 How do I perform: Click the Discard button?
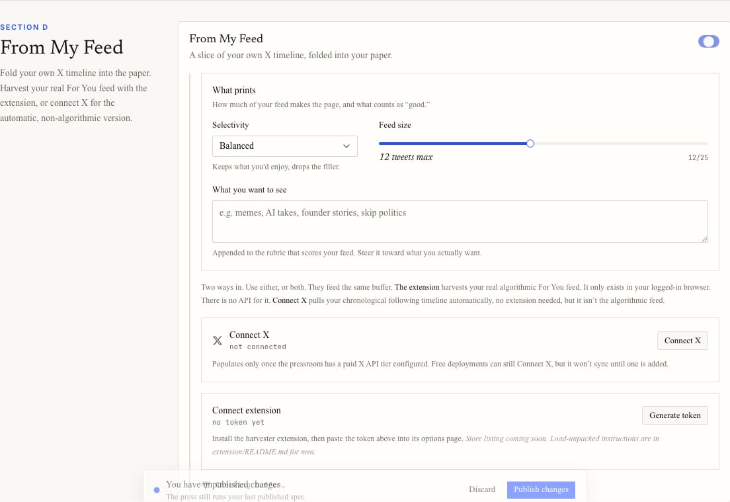(x=482, y=489)
